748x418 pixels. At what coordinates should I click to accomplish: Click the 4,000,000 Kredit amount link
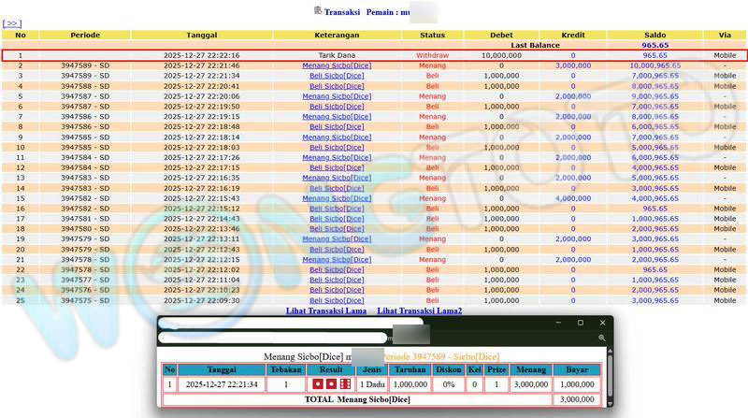tap(573, 198)
